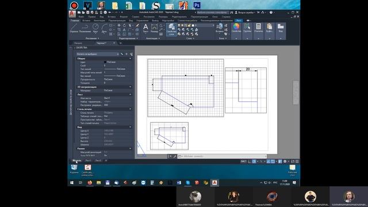Image resolution: width=368 pixels, height=207 pixels.
Task: Toggle clean screen icon in status bar
Action: 293,162
